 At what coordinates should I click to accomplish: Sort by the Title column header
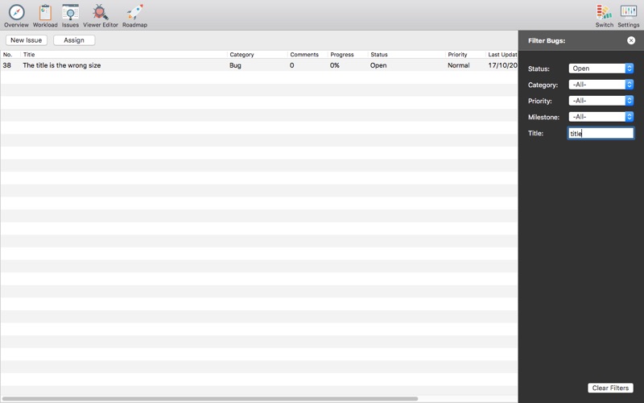point(124,54)
